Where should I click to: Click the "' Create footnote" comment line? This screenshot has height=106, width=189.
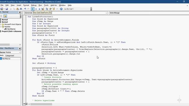coord(51,77)
